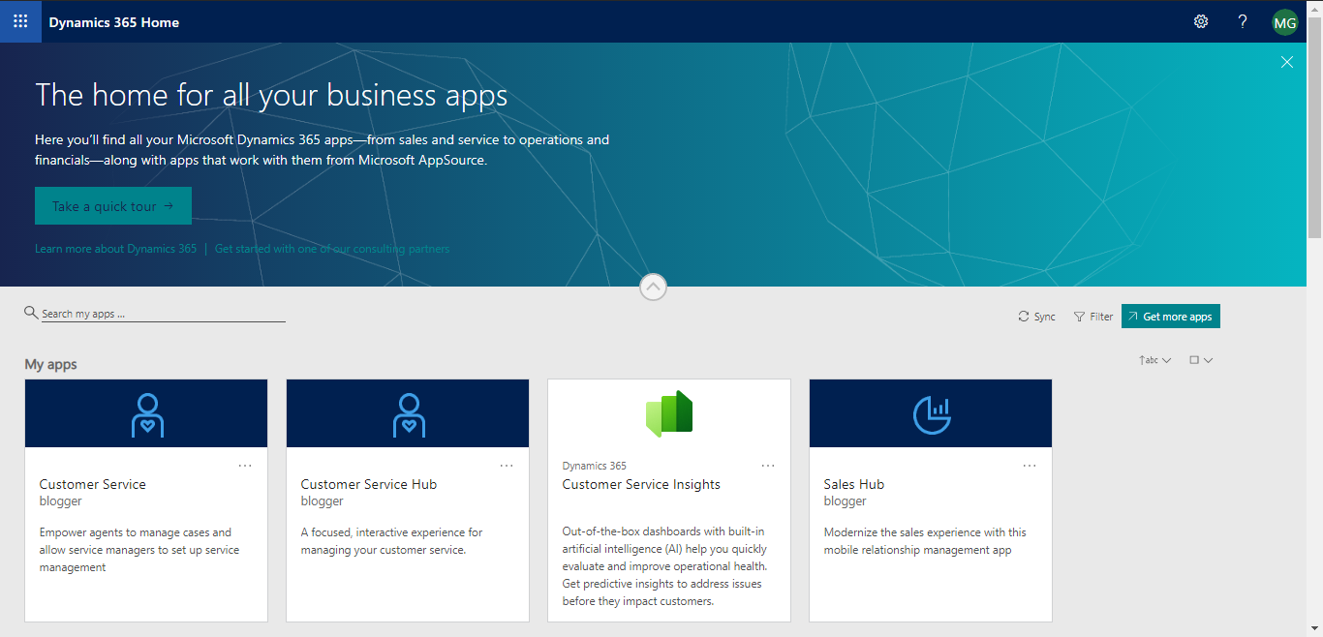Click Get more apps button
The width and height of the screenshot is (1323, 637).
pyautogui.click(x=1170, y=317)
